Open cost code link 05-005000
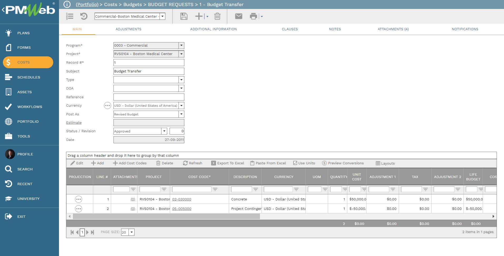 pos(182,209)
